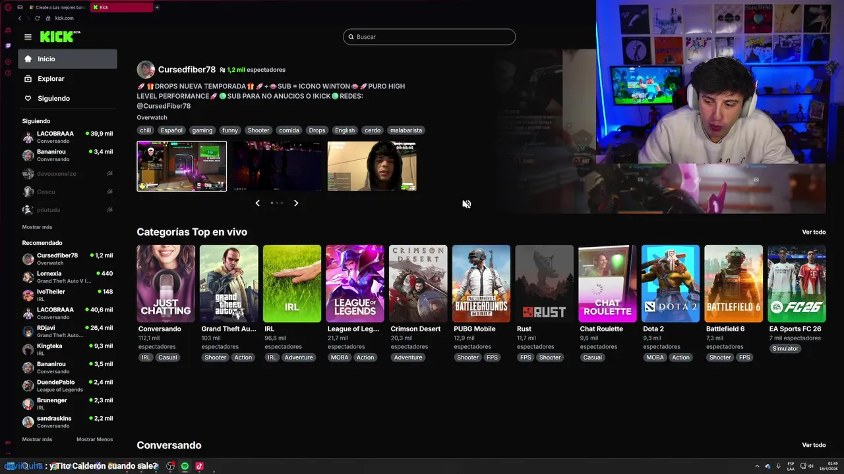Open RDjavi in recommended channels
This screenshot has width=844, height=474.
coord(68,331)
